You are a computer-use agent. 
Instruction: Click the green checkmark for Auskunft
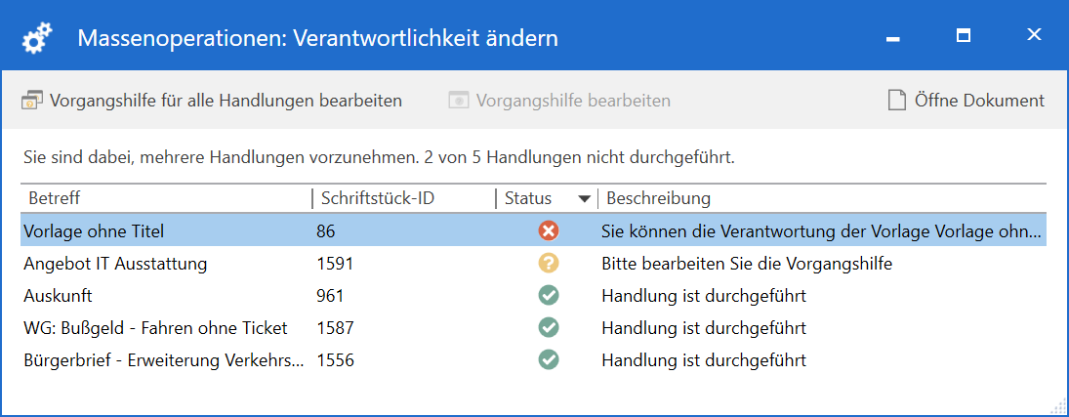[x=549, y=296]
